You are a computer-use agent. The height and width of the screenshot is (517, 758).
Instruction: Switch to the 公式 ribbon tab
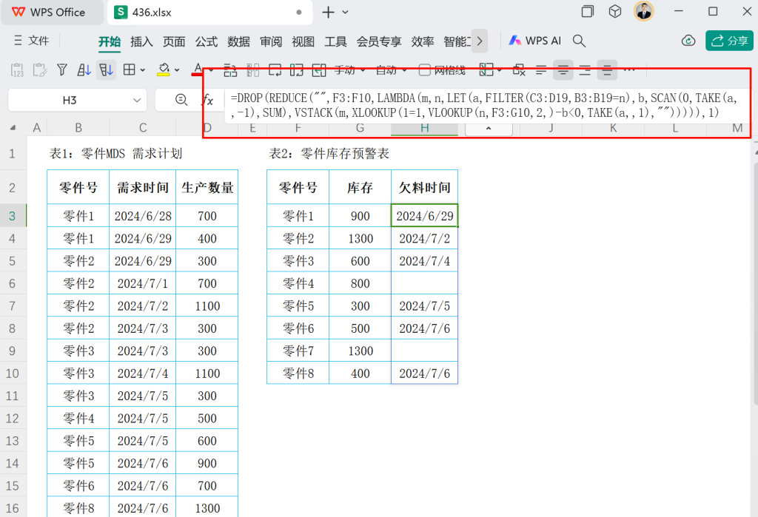pyautogui.click(x=207, y=41)
